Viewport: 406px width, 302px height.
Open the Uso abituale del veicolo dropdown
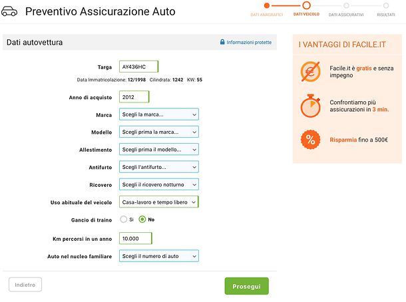click(x=158, y=202)
